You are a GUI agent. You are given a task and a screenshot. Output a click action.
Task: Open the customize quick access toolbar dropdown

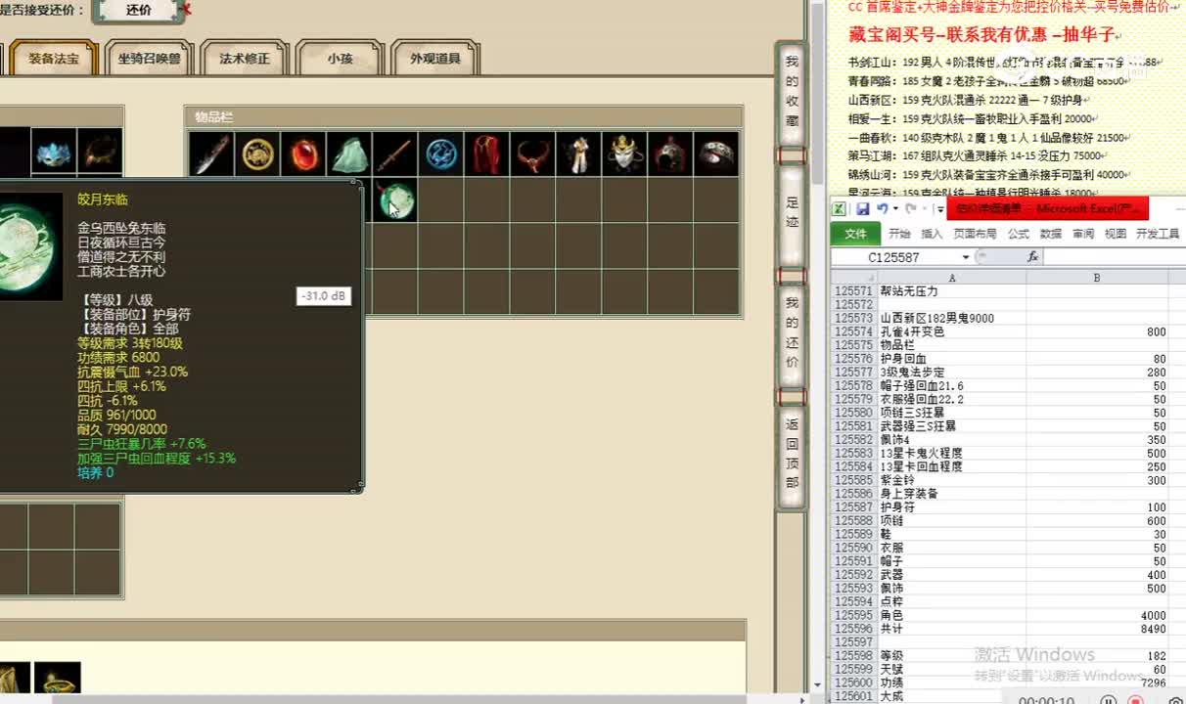940,209
